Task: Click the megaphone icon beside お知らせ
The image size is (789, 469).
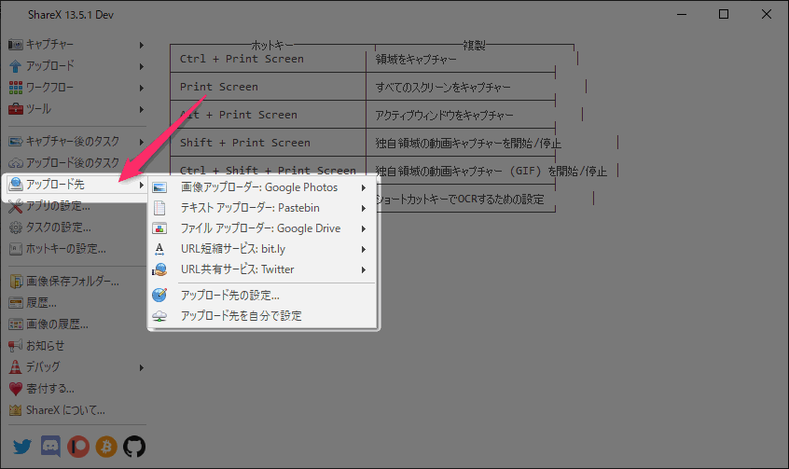Action: (16, 346)
